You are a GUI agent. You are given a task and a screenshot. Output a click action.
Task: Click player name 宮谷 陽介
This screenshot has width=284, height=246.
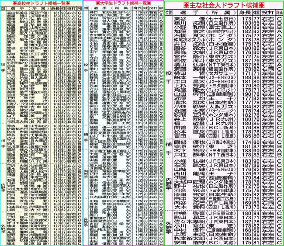coord(190,56)
